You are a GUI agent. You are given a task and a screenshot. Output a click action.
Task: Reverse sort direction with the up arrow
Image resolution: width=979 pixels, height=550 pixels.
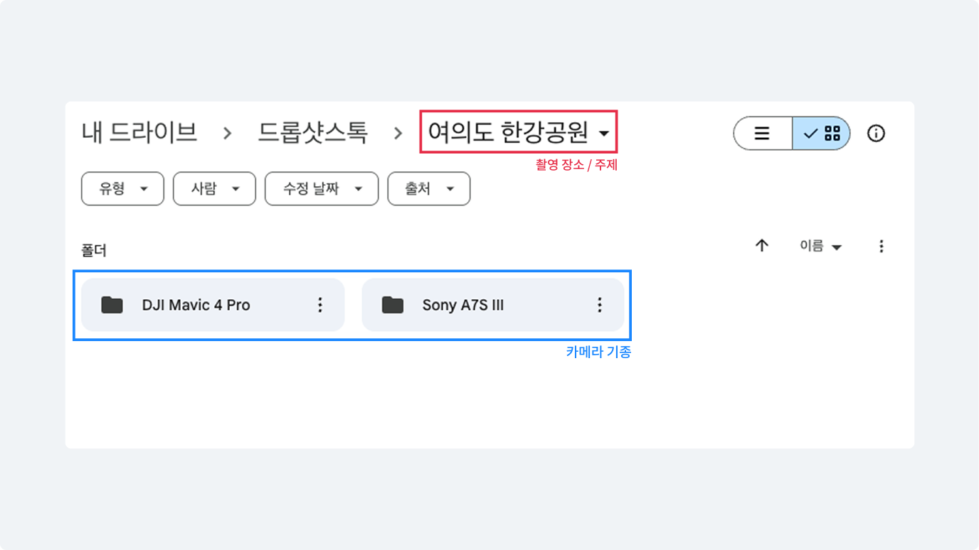(762, 246)
